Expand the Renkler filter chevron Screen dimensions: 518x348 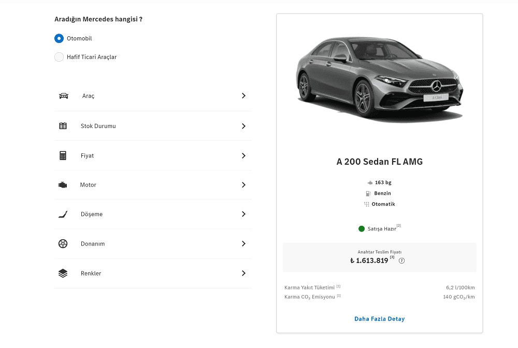[243, 273]
